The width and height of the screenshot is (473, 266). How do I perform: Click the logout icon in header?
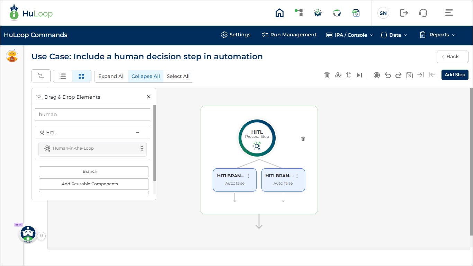pos(404,13)
